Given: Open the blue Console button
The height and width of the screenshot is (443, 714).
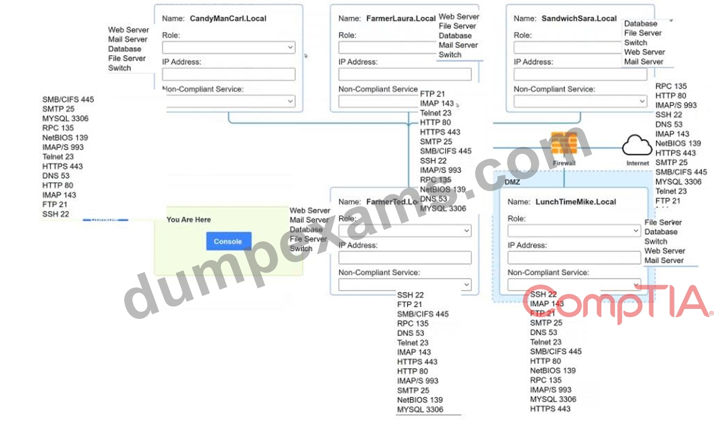Looking at the screenshot, I should point(229,242).
